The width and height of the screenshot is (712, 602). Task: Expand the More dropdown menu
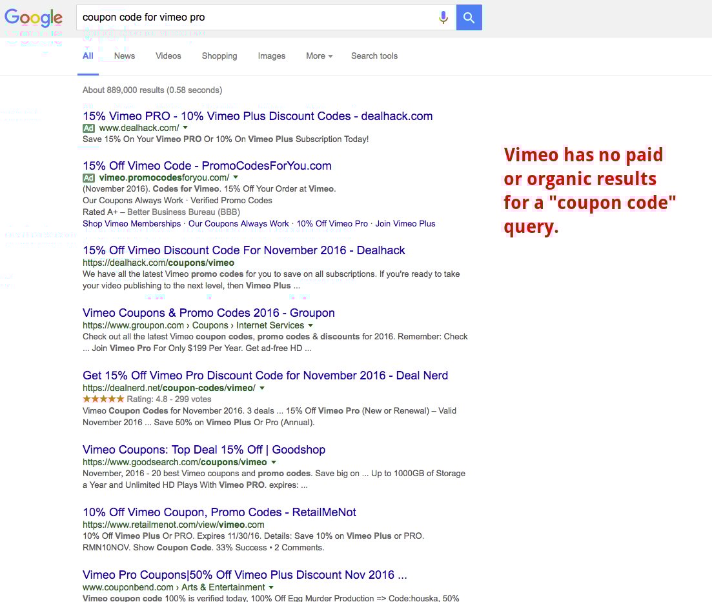pyautogui.click(x=320, y=56)
